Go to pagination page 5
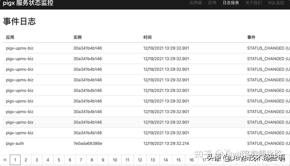Image resolution: width=290 pixels, height=166 pixels. [x=59, y=160]
